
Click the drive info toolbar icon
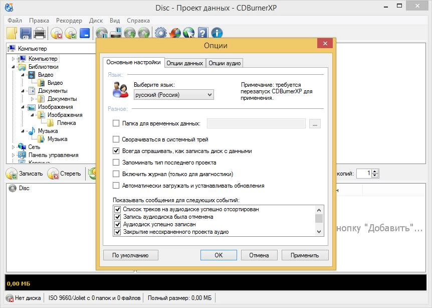point(116,33)
